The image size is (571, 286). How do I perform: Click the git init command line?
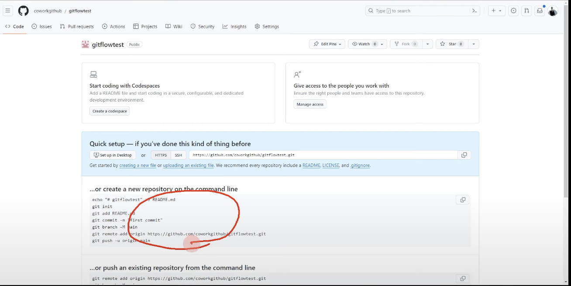(102, 207)
